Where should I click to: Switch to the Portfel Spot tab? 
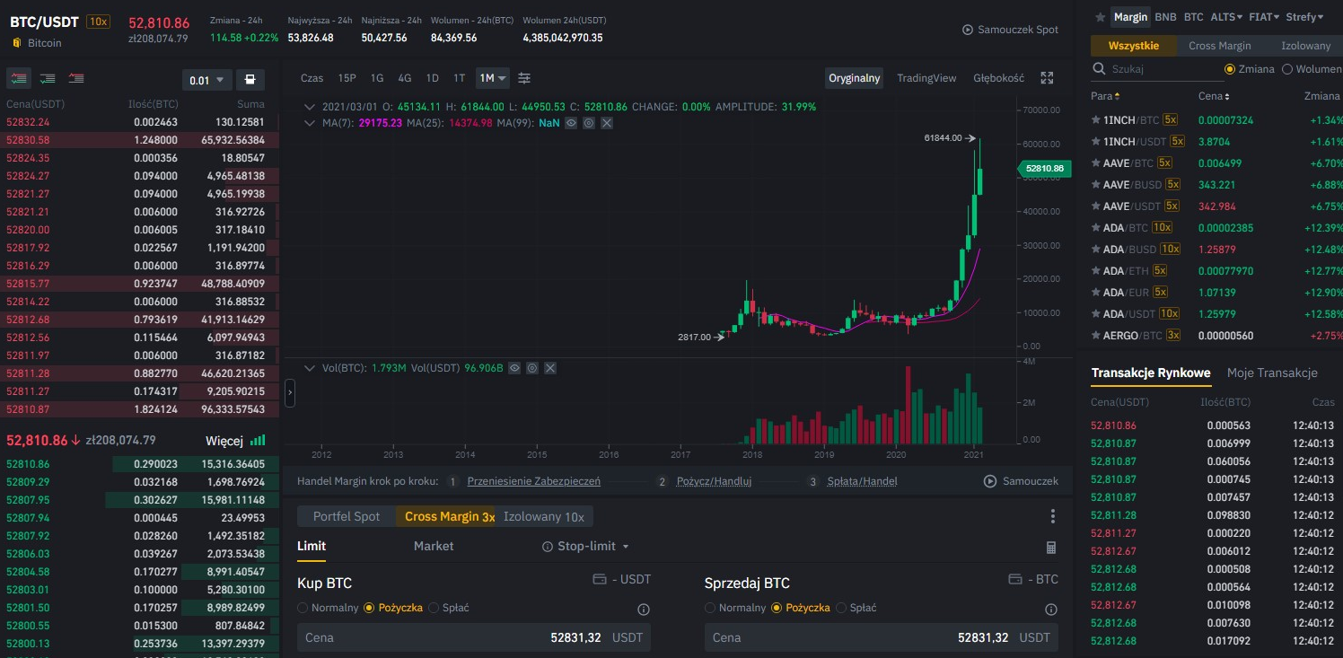click(347, 516)
